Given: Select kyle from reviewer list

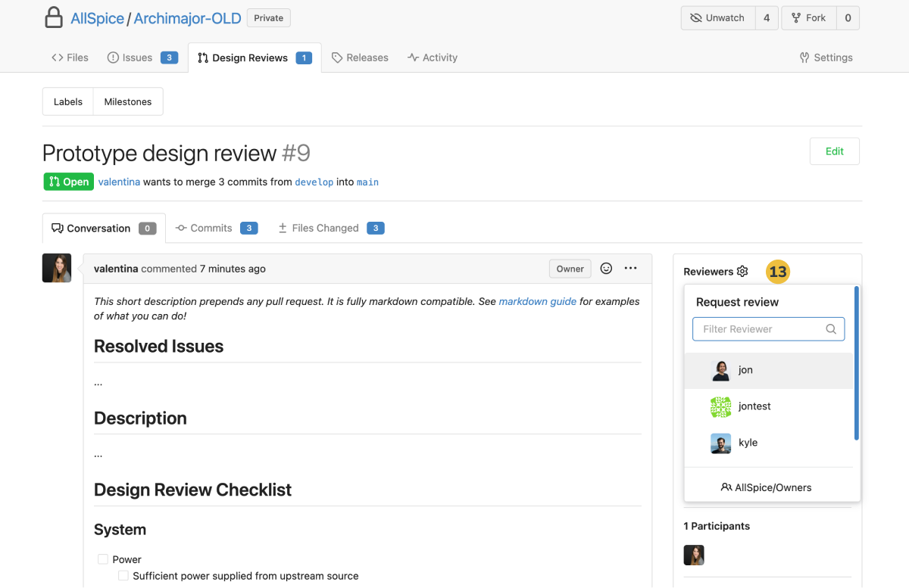Looking at the screenshot, I should pyautogui.click(x=769, y=443).
